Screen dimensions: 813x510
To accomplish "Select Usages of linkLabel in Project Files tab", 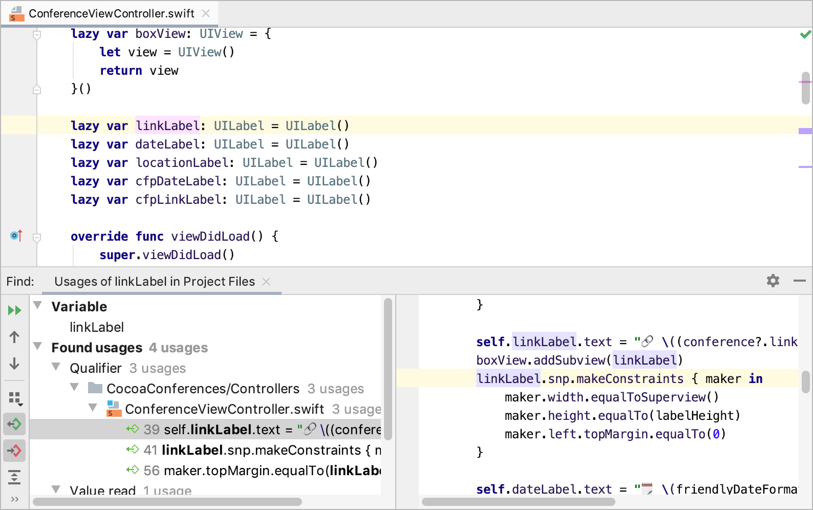I will coord(154,281).
